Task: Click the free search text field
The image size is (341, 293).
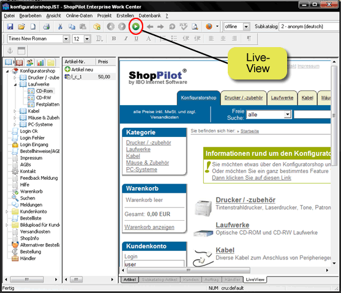Action: click(x=312, y=114)
